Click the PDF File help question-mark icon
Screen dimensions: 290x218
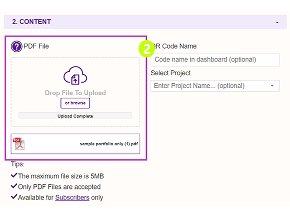(x=16, y=46)
